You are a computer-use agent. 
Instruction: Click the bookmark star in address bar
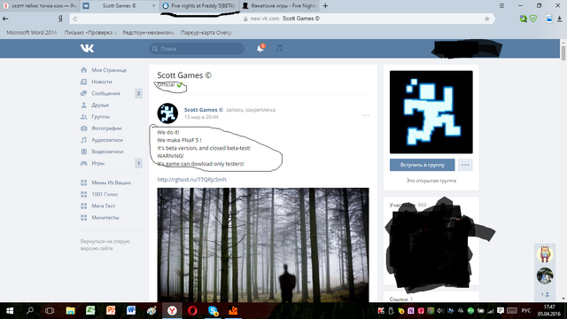pyautogui.click(x=486, y=19)
